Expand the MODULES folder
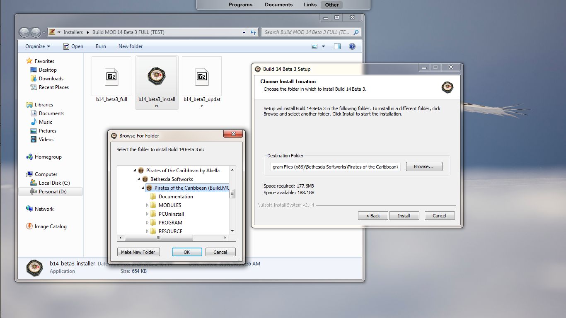 (x=147, y=205)
